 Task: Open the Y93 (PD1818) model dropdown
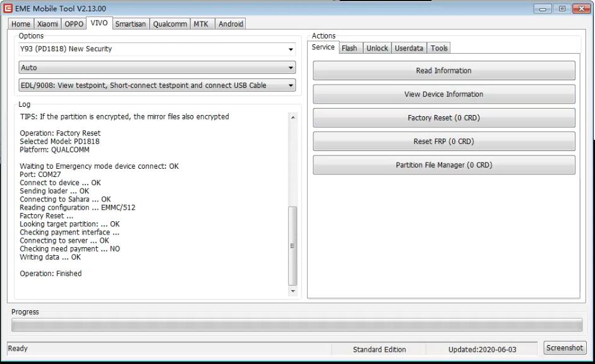pyautogui.click(x=157, y=49)
